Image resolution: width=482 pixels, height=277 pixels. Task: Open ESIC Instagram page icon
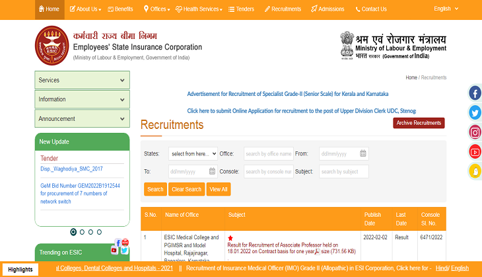475,132
